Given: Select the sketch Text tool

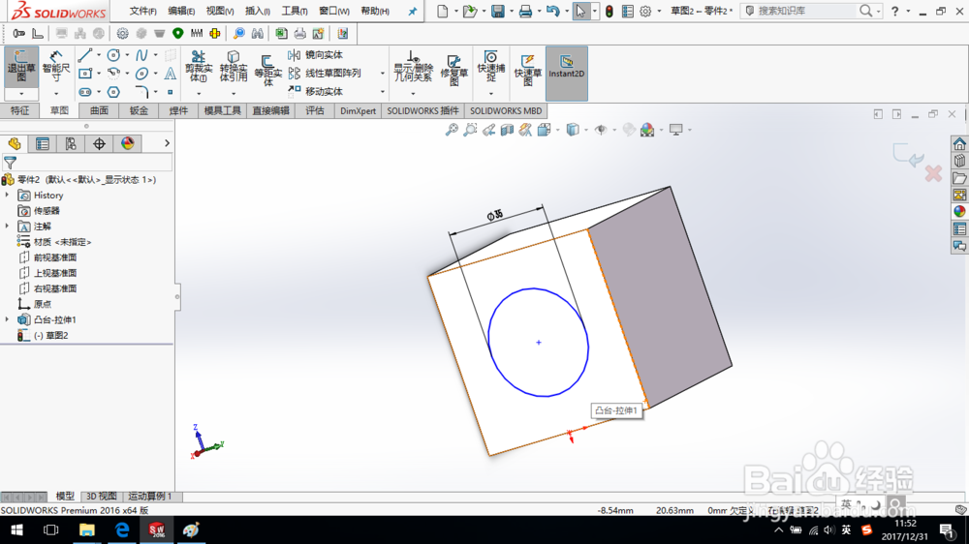Looking at the screenshot, I should click(170, 74).
